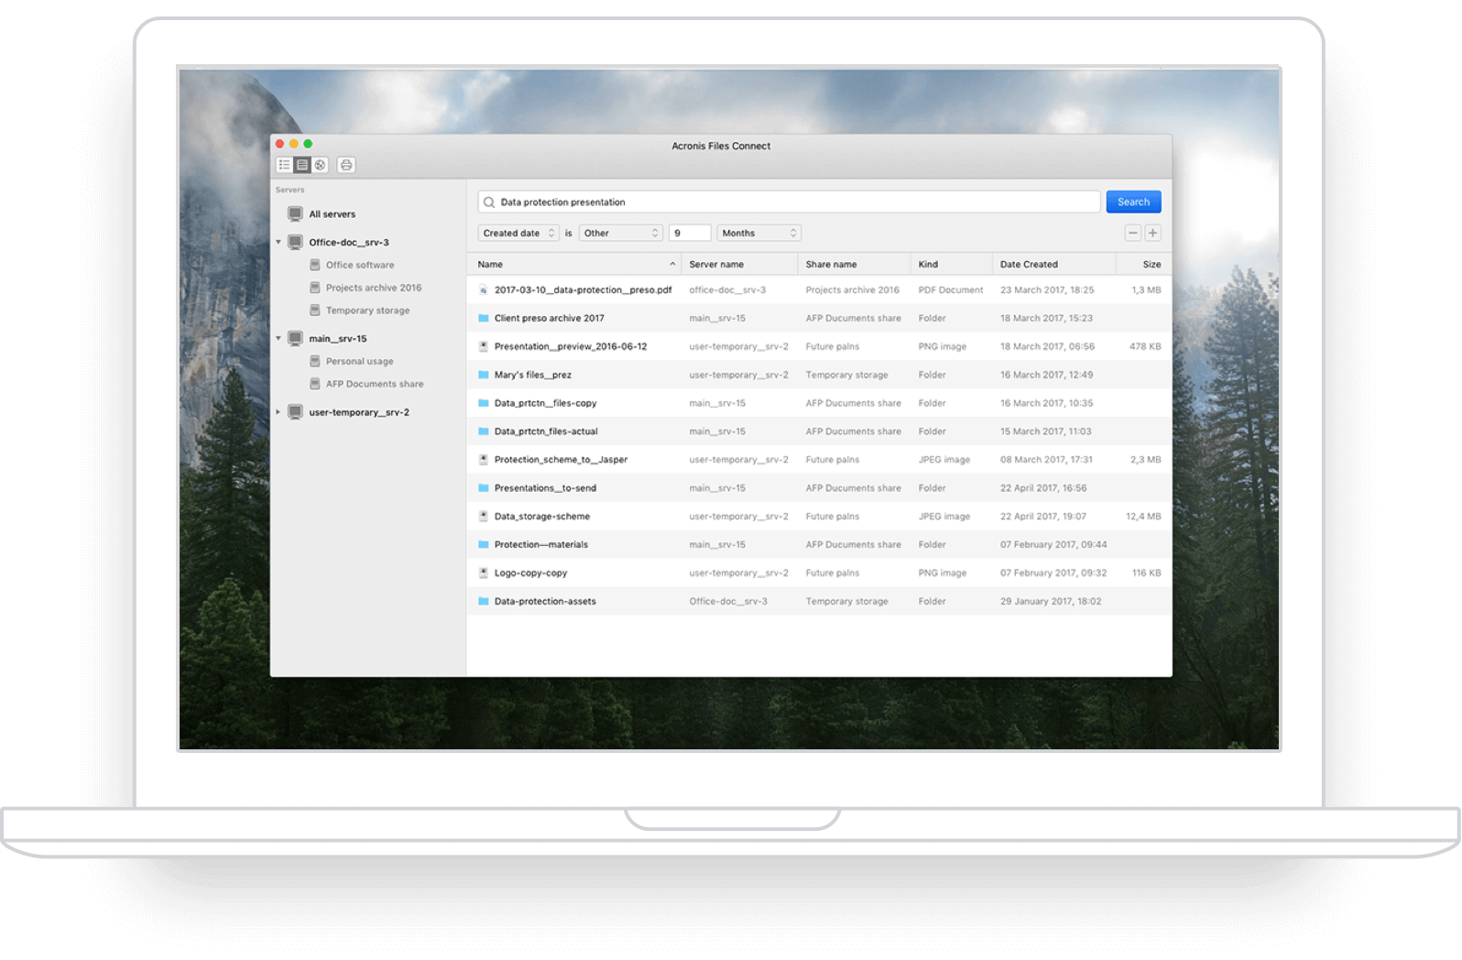Image resolution: width=1462 pixels, height=960 pixels.
Task: Add a search criterion with the plus button
Action: coord(1153,233)
